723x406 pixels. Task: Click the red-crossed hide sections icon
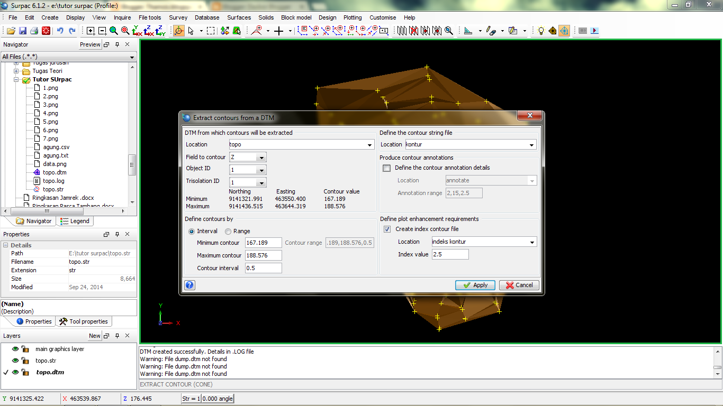point(413,31)
